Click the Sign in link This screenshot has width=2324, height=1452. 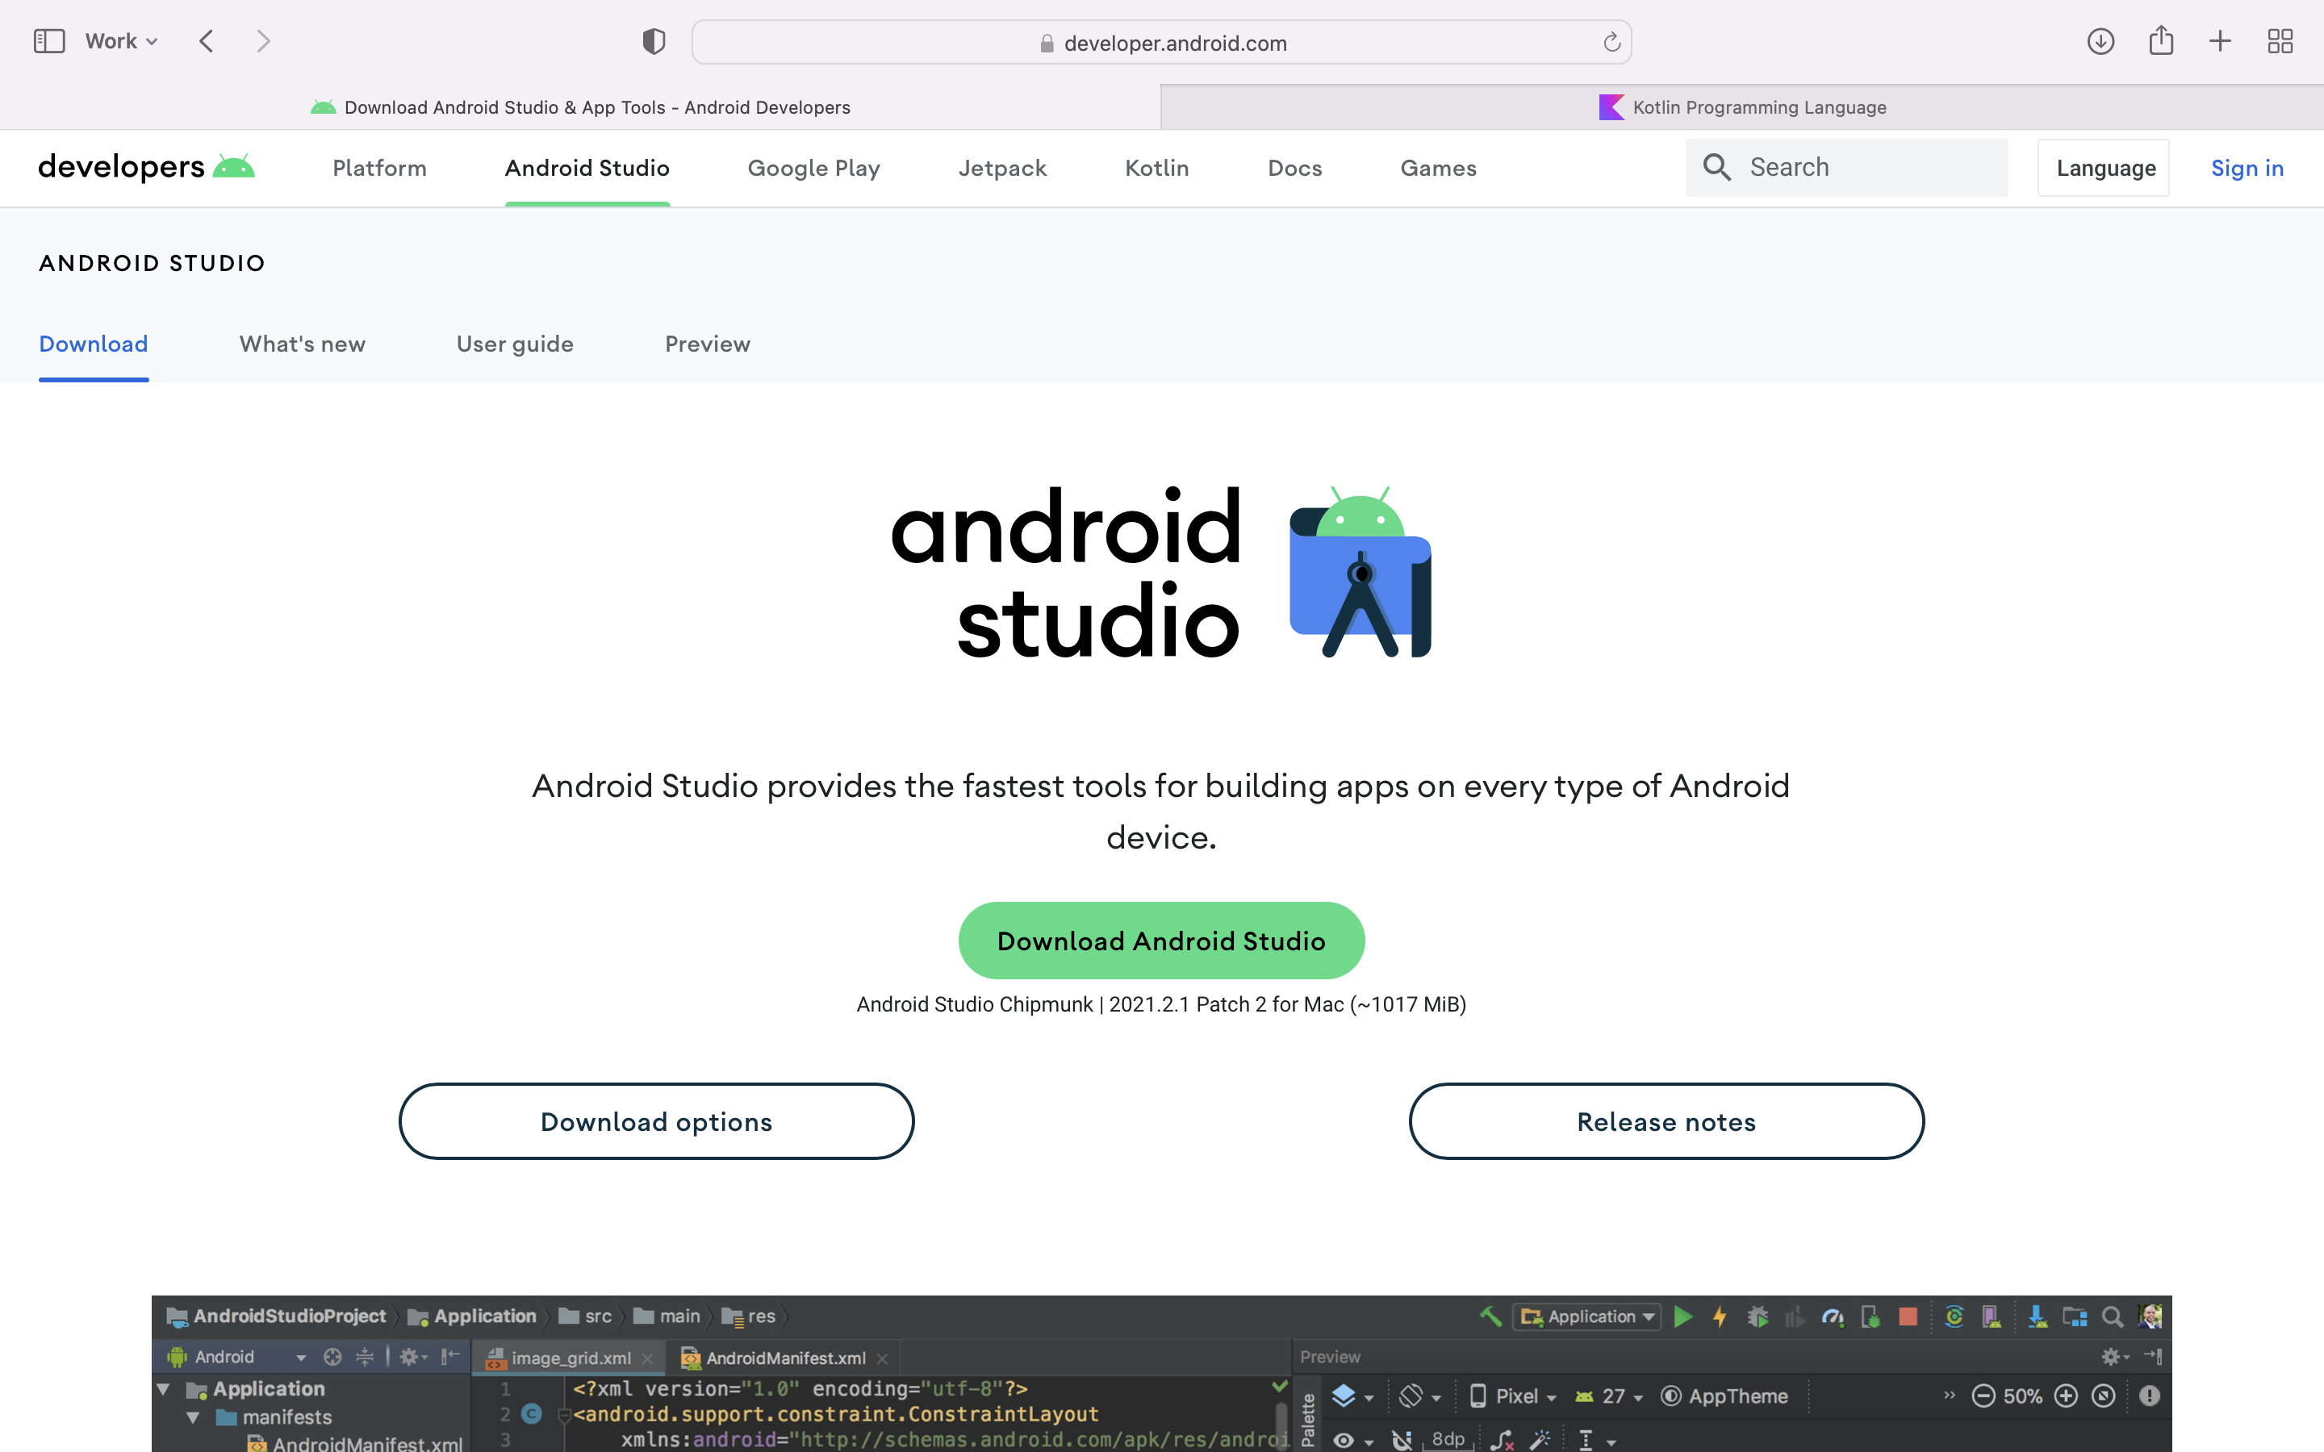(x=2247, y=168)
